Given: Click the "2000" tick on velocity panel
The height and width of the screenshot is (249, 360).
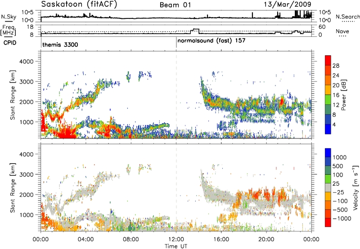Looking at the screenshot, I should pos(27,195).
